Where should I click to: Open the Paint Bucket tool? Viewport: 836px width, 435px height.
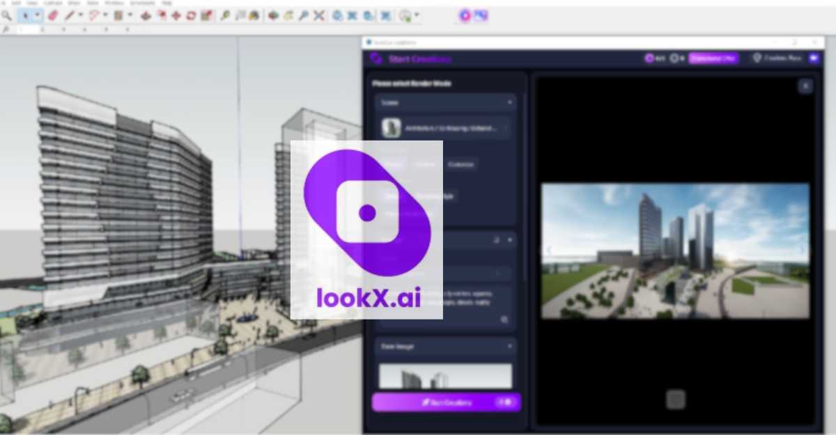(206, 15)
